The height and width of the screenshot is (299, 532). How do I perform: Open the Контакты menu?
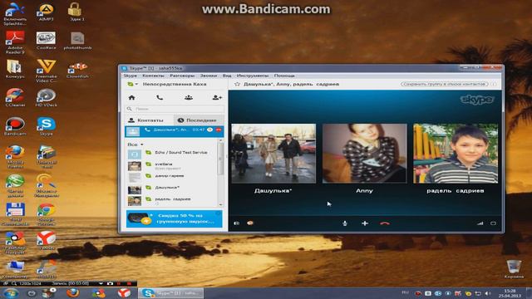pyautogui.click(x=153, y=76)
